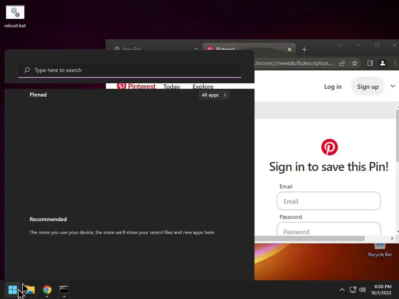Image resolution: width=399 pixels, height=299 pixels.
Task: Click the vertical scrollbar thumb in Pinterest page
Action: pyautogui.click(x=397, y=135)
